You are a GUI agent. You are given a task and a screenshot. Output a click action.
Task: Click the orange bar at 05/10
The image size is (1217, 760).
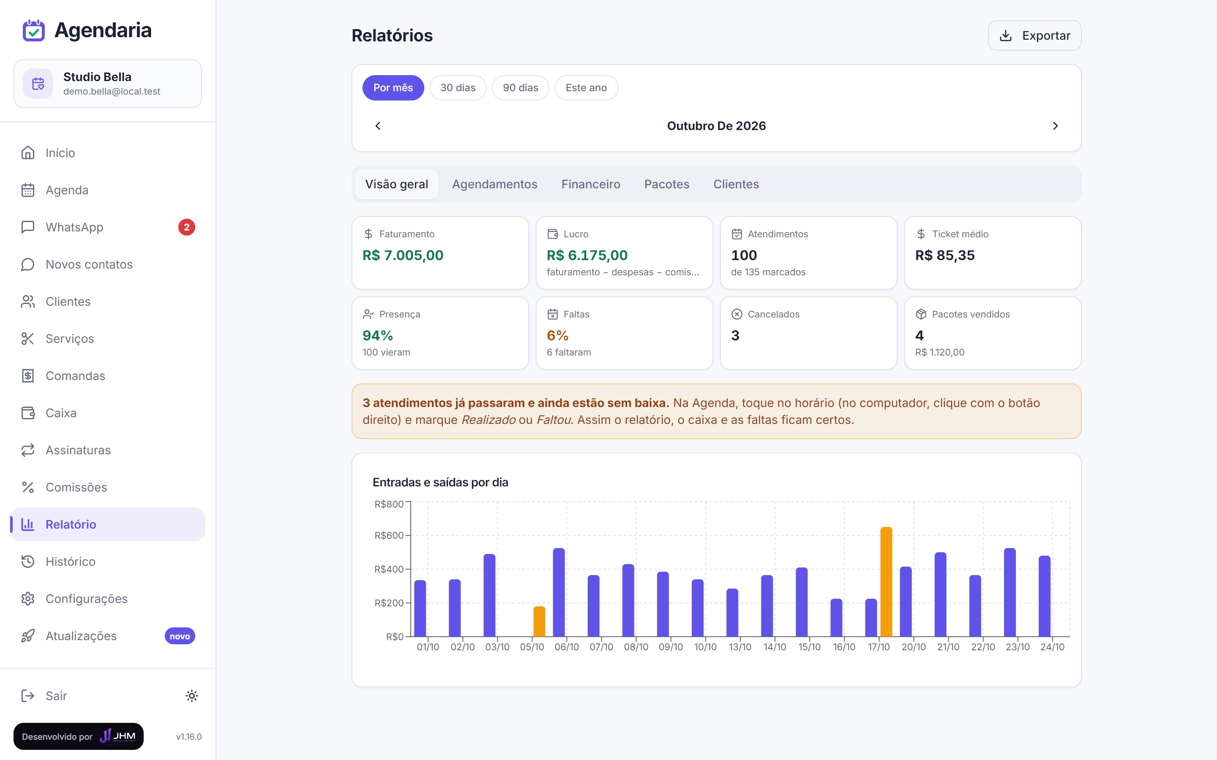[539, 622]
